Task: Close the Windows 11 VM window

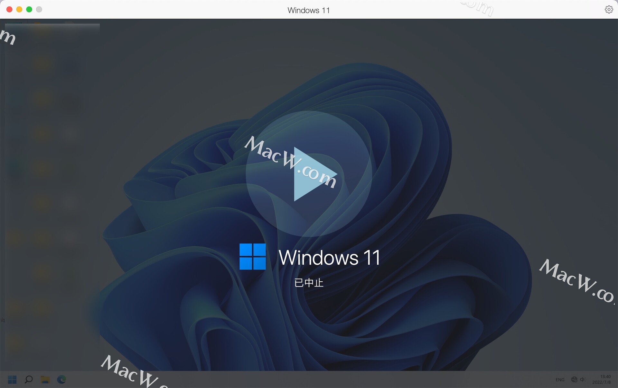Action: click(x=9, y=9)
